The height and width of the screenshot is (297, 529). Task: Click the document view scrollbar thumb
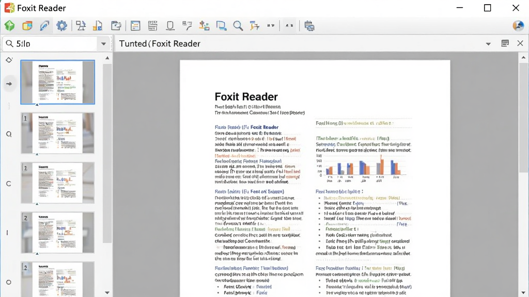coord(524,118)
